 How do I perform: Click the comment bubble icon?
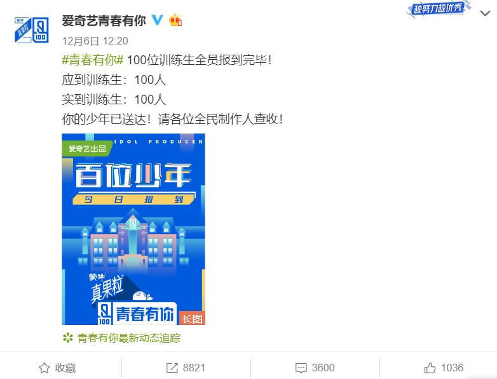pyautogui.click(x=301, y=368)
